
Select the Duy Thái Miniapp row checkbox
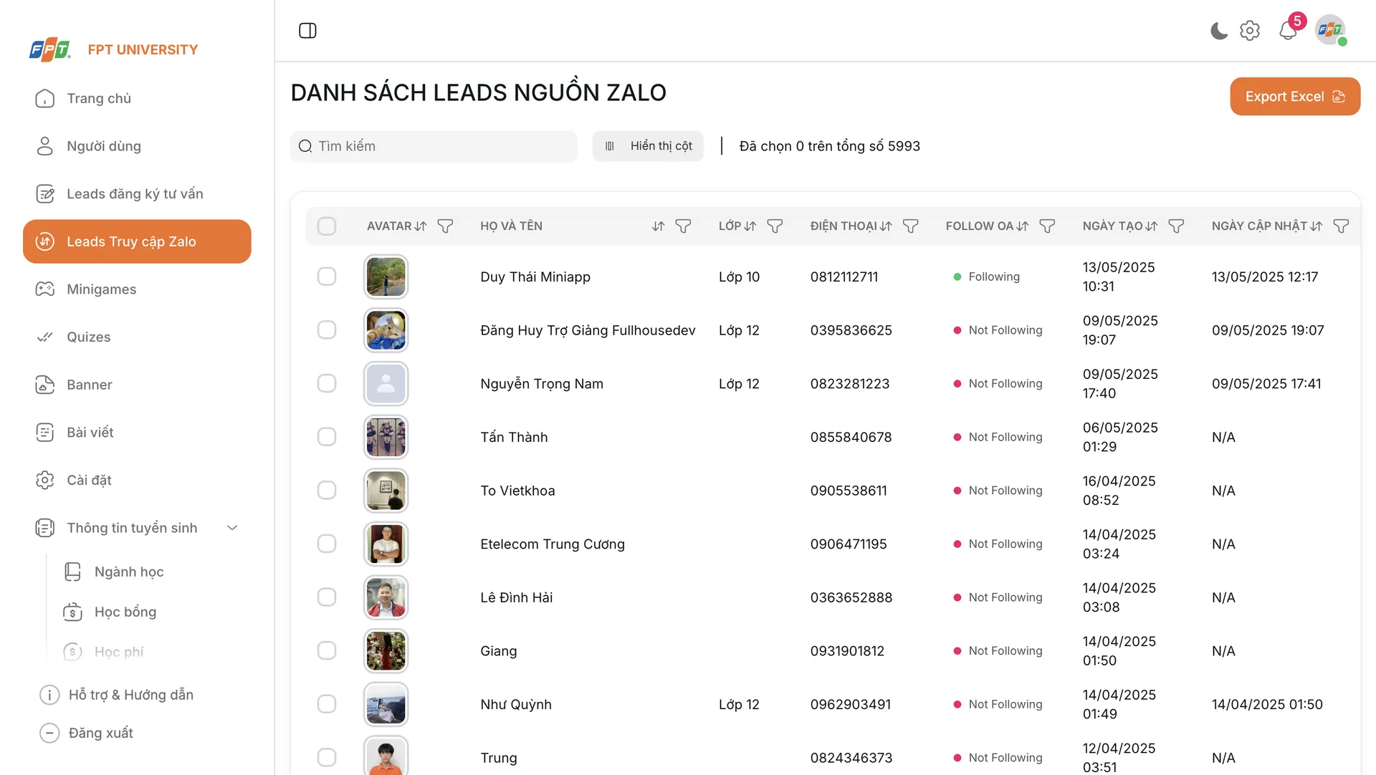(x=327, y=276)
